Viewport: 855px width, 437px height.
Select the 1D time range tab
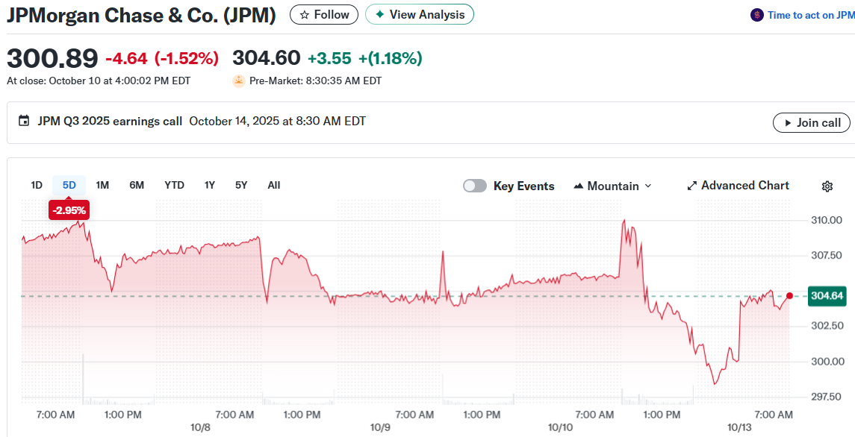click(37, 185)
